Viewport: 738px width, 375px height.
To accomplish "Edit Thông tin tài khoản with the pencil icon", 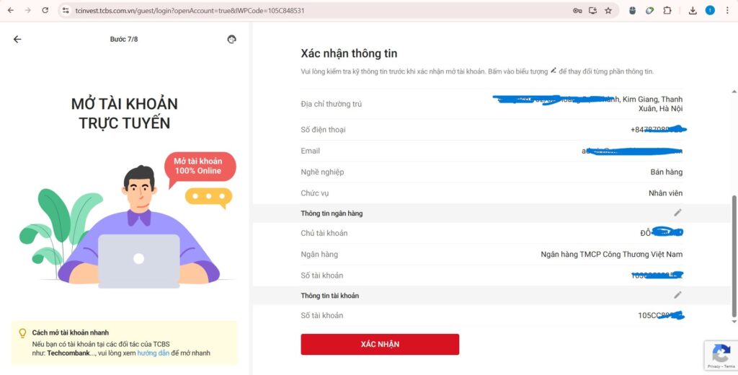I will (677, 295).
